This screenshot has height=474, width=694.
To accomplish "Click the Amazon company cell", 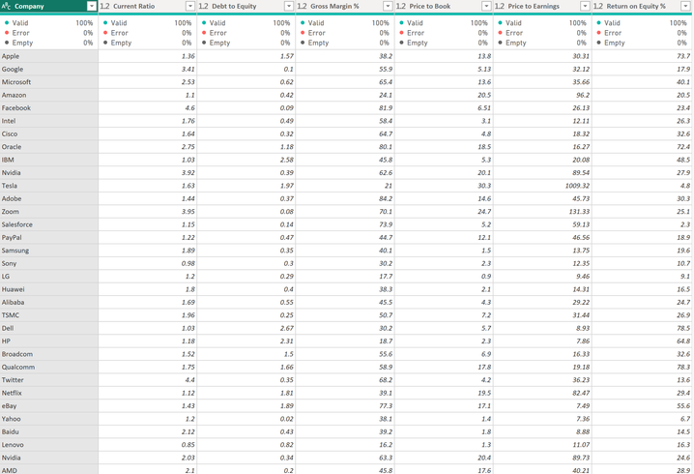I will coord(48,95).
